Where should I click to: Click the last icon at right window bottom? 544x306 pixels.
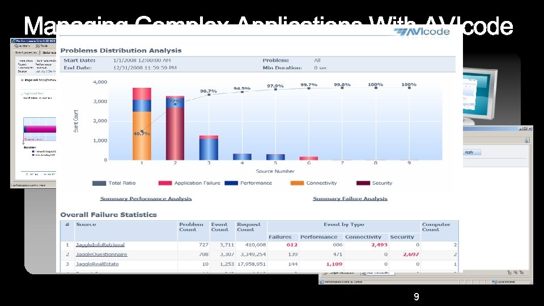coord(521,273)
